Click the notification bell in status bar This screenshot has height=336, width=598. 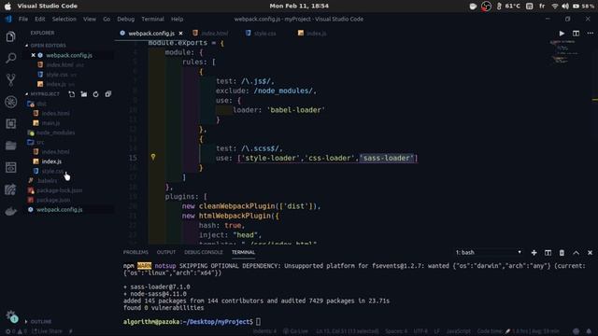click(x=589, y=331)
